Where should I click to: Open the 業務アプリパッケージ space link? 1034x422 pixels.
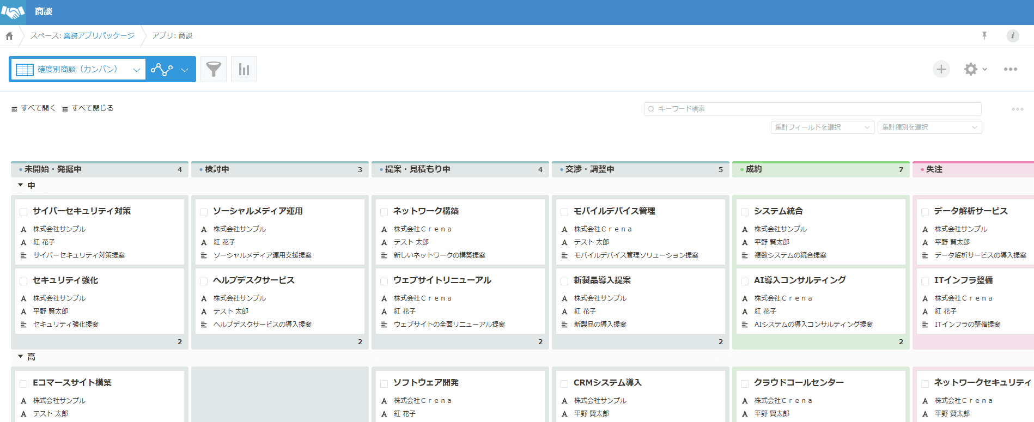click(x=99, y=36)
